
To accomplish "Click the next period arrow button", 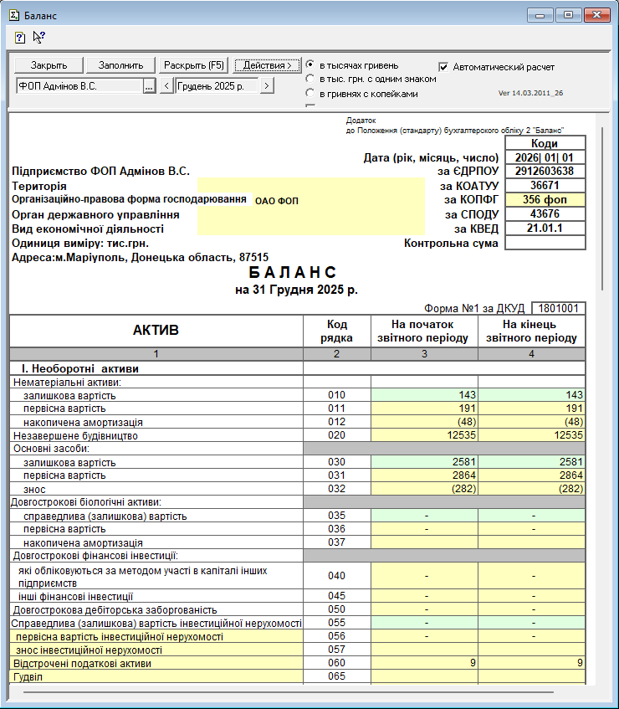I will tap(266, 86).
